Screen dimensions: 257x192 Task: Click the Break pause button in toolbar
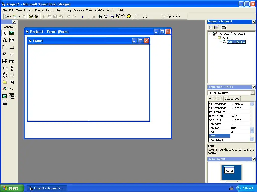click(x=88, y=17)
